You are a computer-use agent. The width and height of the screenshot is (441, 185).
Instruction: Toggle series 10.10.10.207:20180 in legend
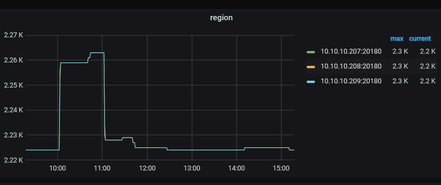point(351,52)
